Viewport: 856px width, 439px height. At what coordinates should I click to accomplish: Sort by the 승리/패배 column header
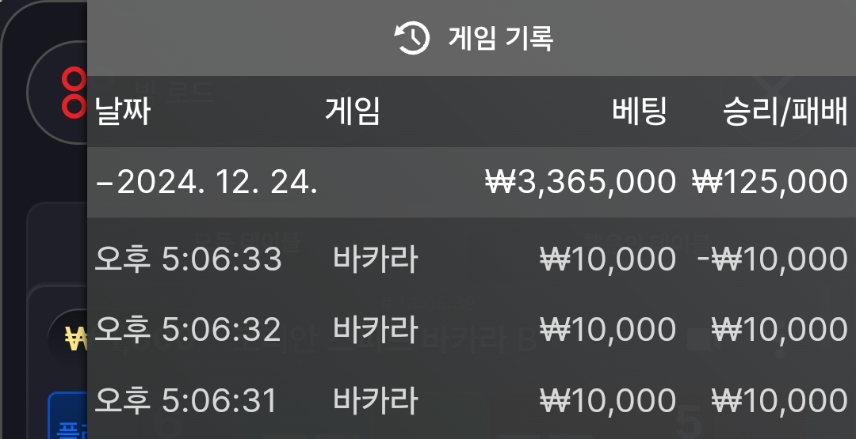coord(785,111)
